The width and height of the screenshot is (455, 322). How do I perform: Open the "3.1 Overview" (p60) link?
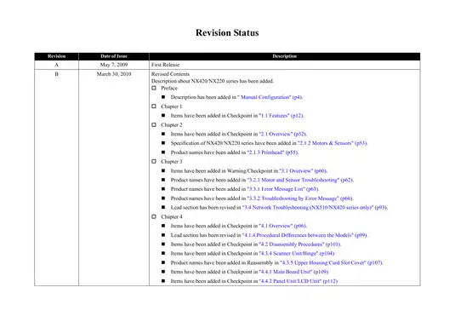point(303,171)
